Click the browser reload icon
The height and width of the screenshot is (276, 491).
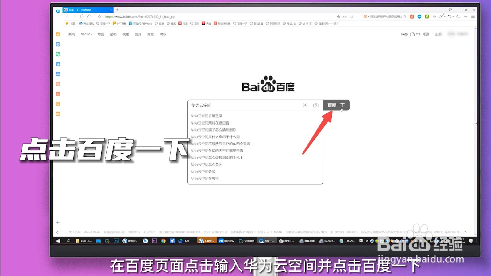82,17
